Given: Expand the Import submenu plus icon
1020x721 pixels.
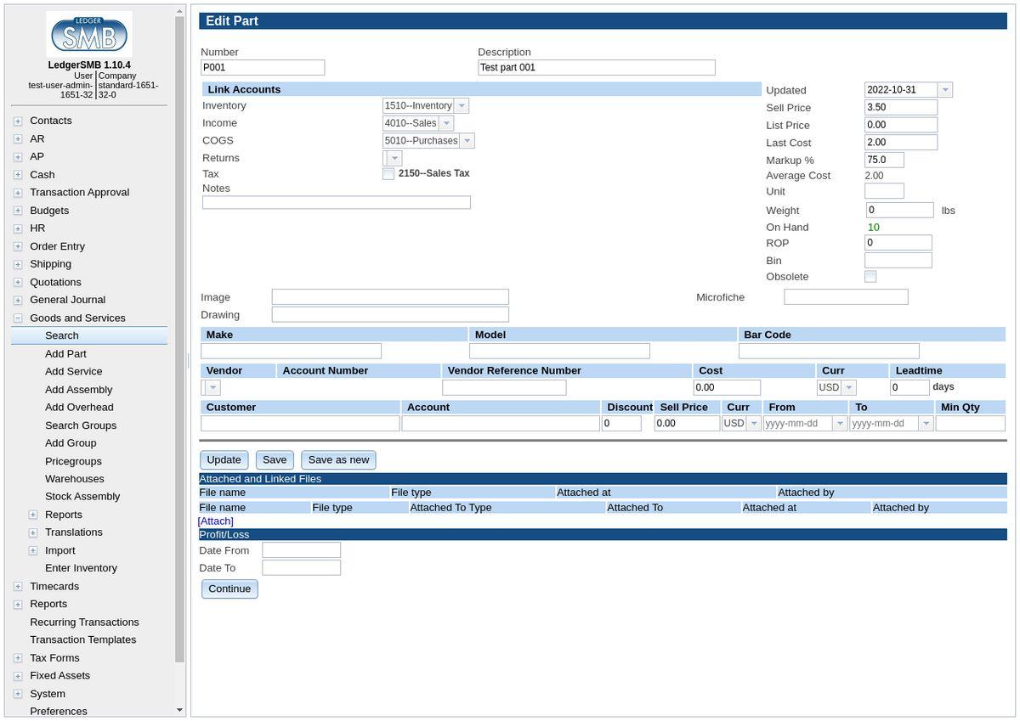Looking at the screenshot, I should (x=33, y=550).
